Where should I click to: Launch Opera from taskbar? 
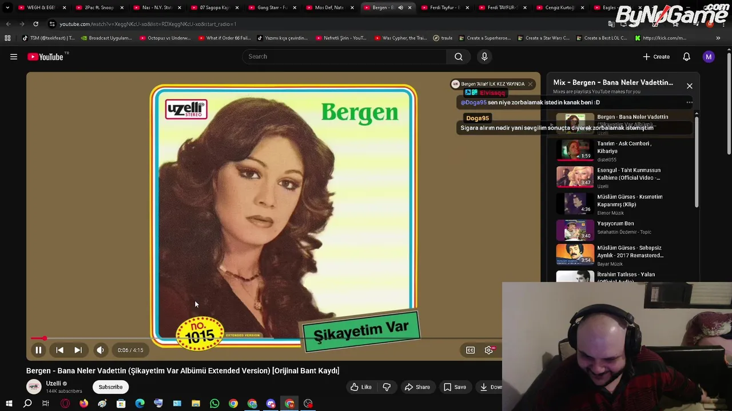[65, 404]
